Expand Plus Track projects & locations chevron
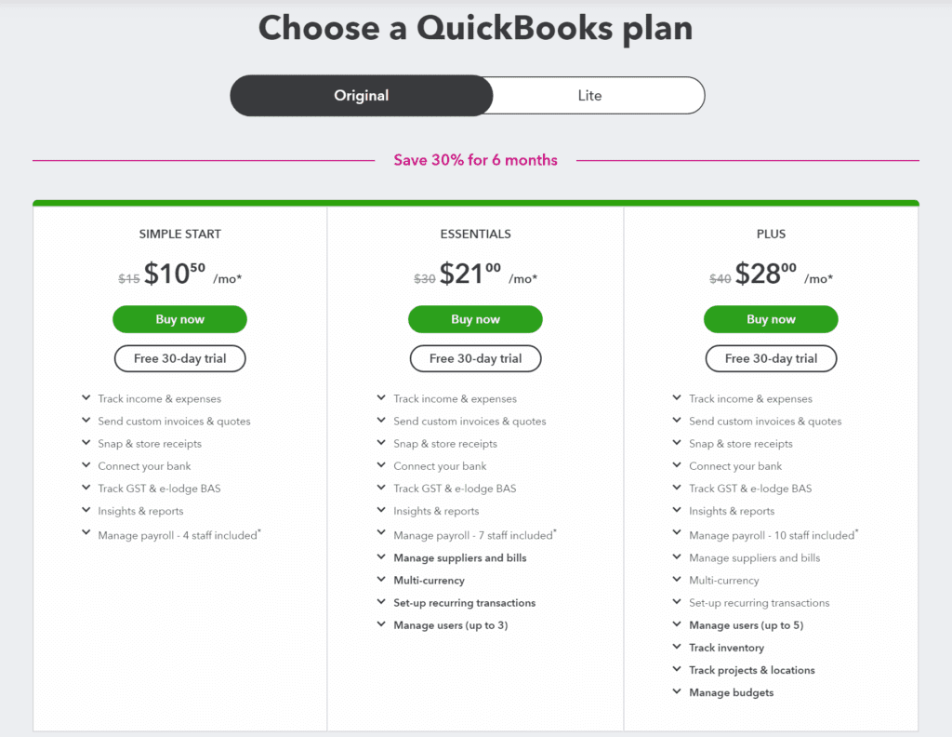 (x=677, y=670)
